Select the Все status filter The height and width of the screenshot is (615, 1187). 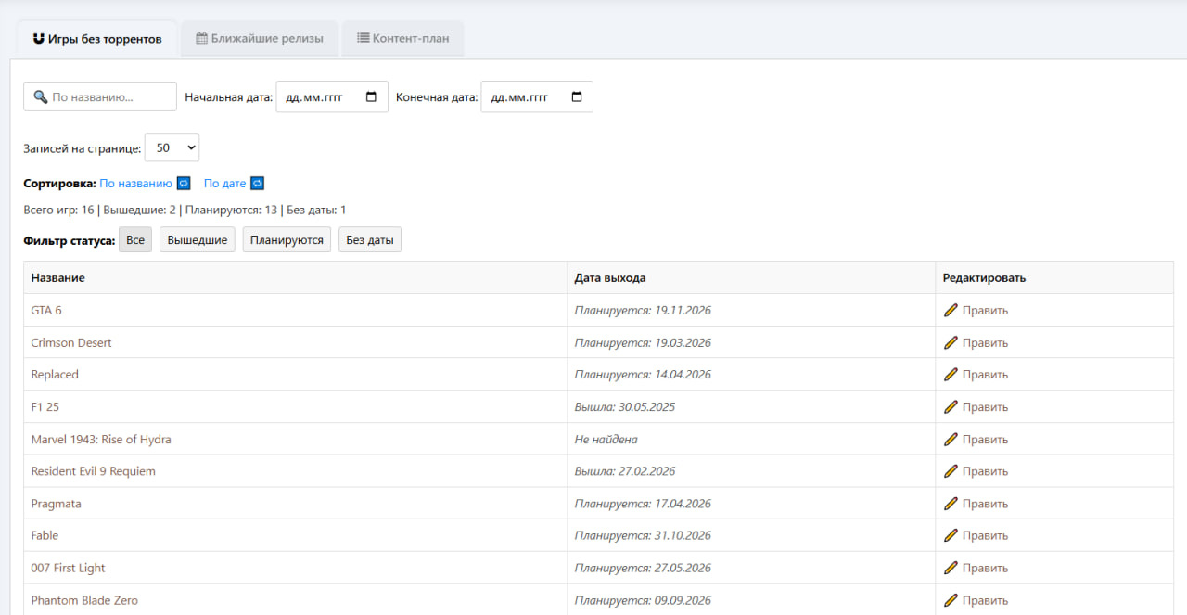click(135, 240)
